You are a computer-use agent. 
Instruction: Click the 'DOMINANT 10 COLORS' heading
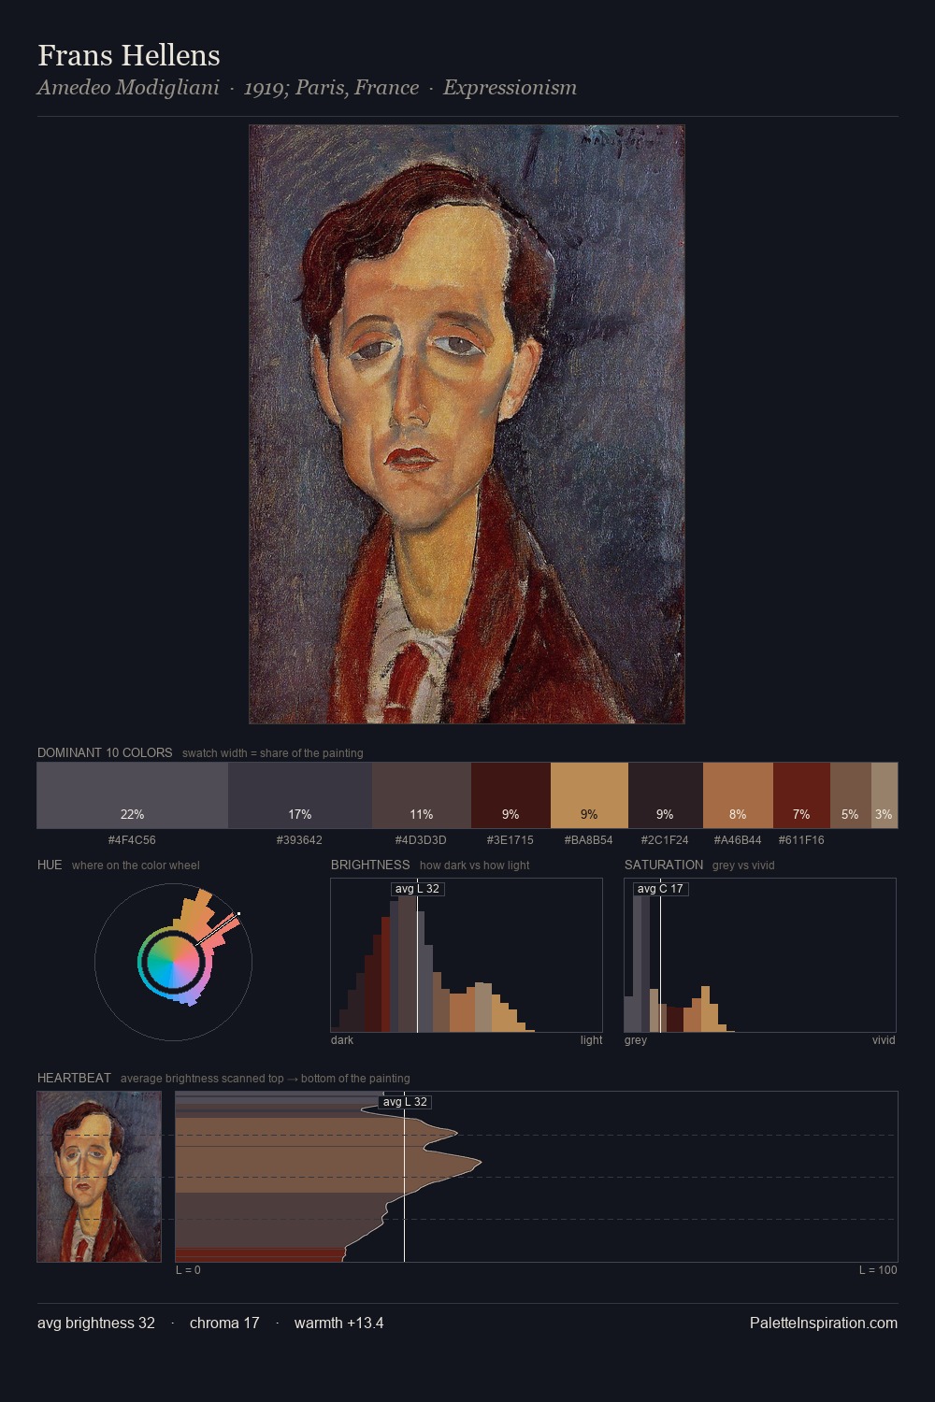coord(105,752)
